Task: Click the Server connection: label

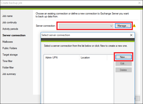Action: pyautogui.click(x=46, y=26)
